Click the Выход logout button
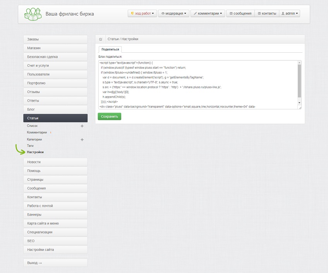The image size is (328, 273). [x=55, y=263]
